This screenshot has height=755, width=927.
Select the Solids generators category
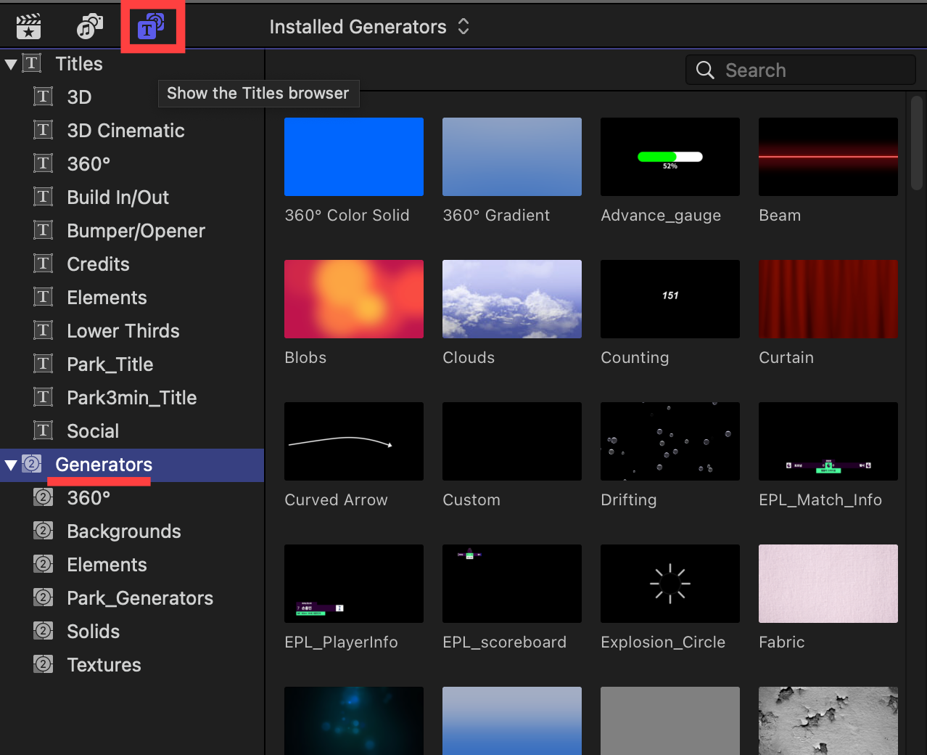tap(132, 631)
